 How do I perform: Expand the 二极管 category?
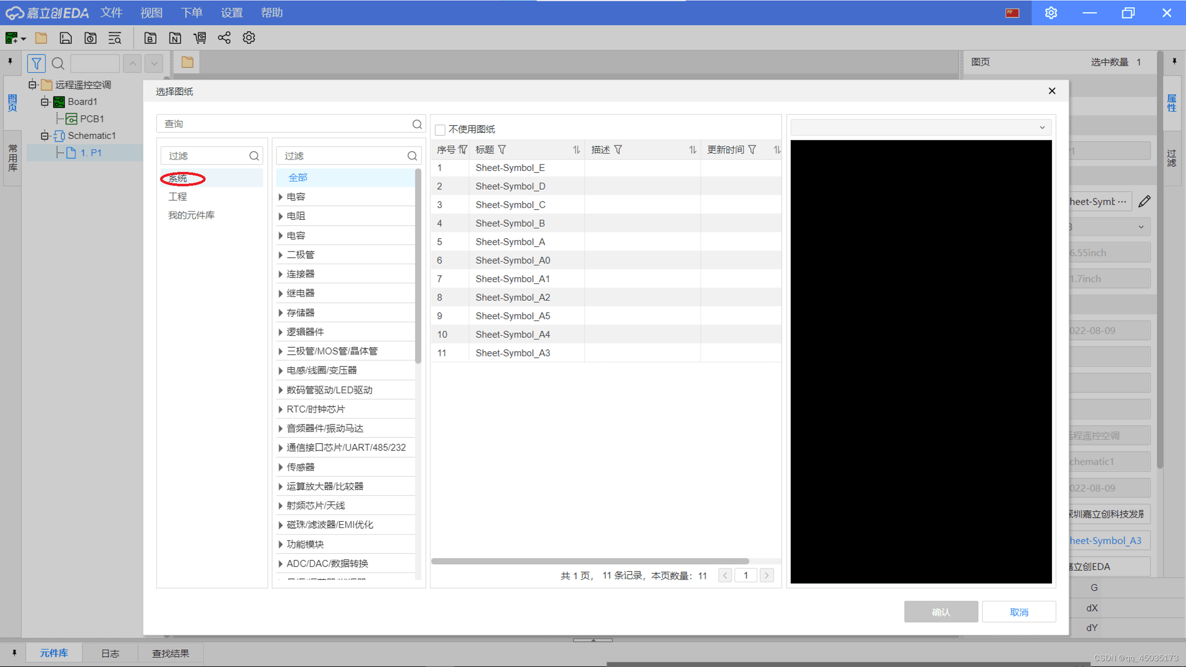click(x=281, y=255)
